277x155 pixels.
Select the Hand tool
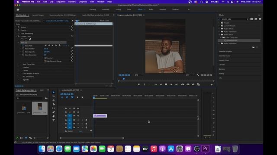tap(54, 116)
